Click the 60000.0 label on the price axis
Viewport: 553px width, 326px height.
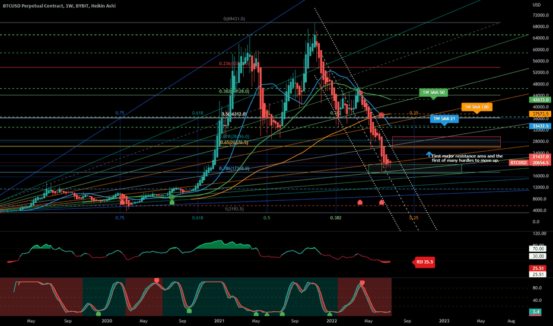click(x=541, y=50)
